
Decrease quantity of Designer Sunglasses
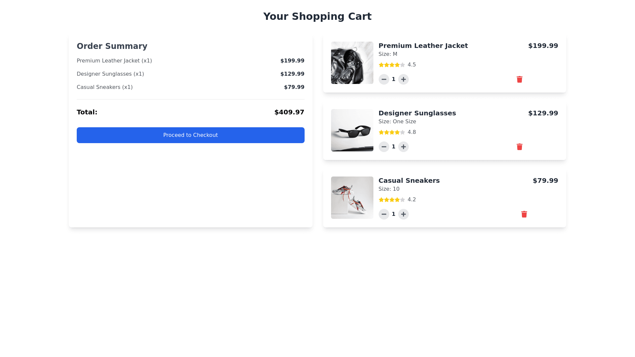[x=384, y=147]
